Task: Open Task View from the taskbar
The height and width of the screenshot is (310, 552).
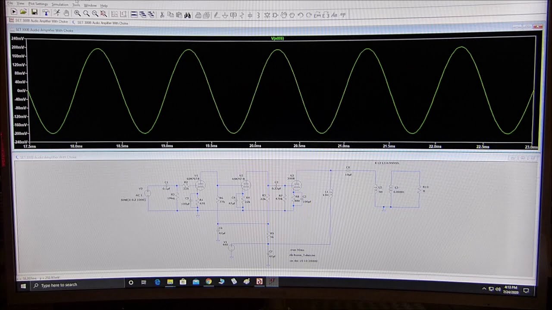Action: (144, 282)
